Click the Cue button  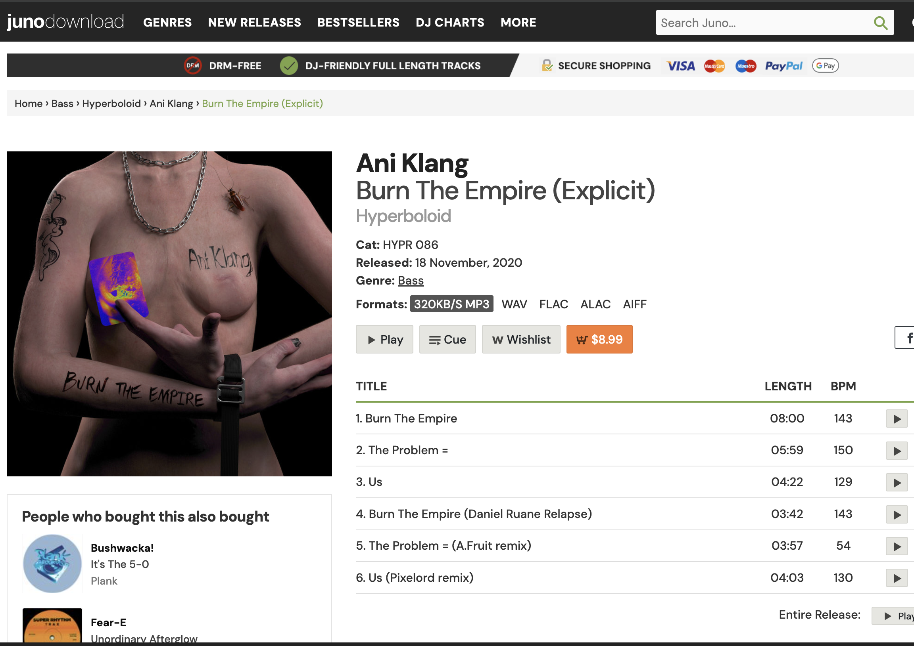(x=447, y=339)
